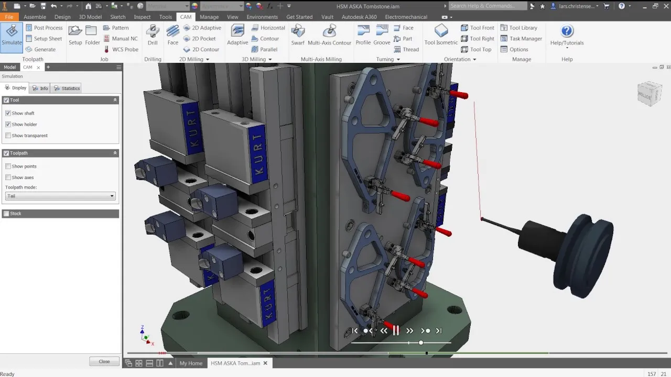Choose the Swarf multi-axis operation
Image resolution: width=671 pixels, height=377 pixels.
coord(298,35)
